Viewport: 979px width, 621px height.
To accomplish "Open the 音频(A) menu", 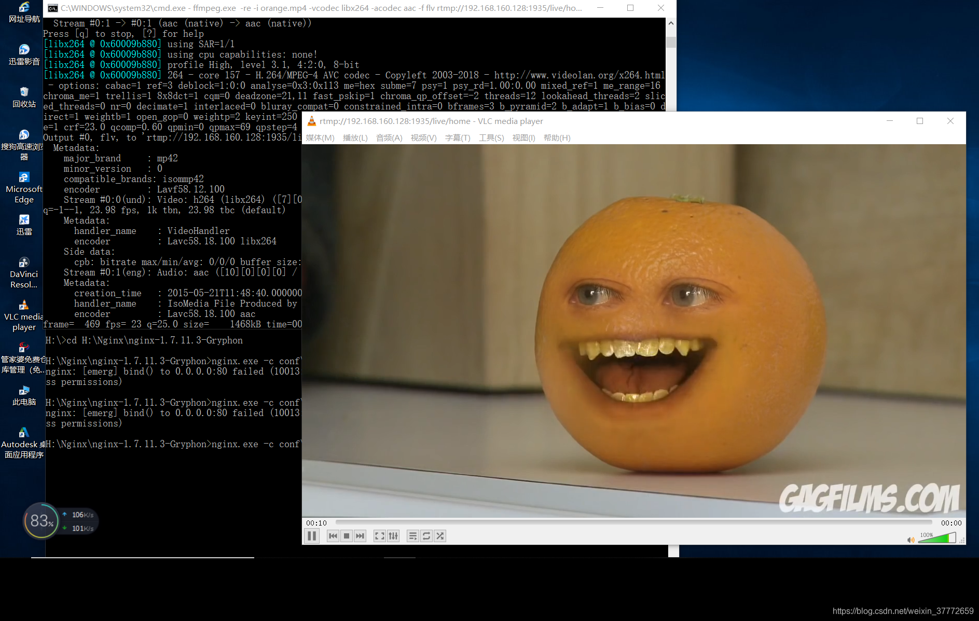I will (x=389, y=137).
